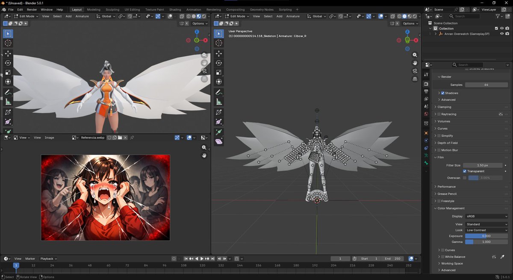Open the Object properties tab
Screen dimensions: 513x280
(x=426, y=133)
